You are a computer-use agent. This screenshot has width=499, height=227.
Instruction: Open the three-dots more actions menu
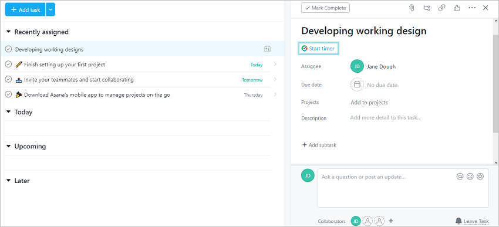472,8
